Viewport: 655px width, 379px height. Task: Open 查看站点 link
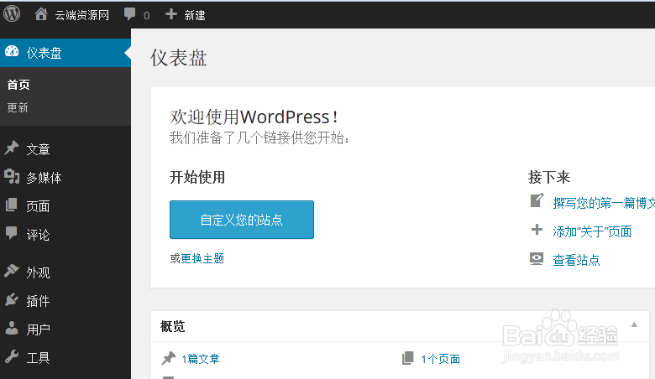(576, 260)
